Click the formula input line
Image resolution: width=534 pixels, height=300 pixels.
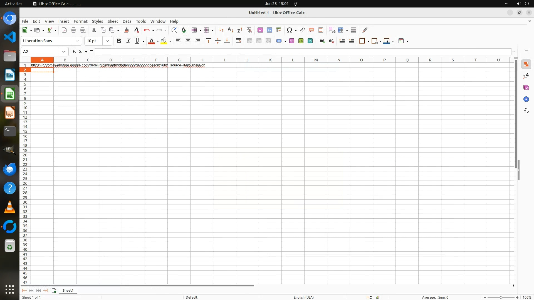303,52
